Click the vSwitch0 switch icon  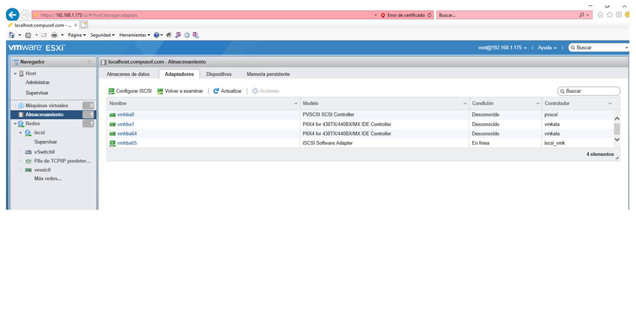[28, 152]
